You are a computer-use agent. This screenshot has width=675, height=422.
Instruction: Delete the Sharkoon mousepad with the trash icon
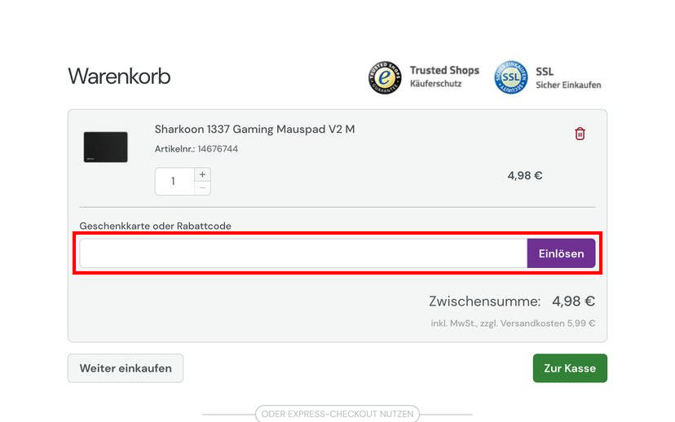tap(580, 134)
